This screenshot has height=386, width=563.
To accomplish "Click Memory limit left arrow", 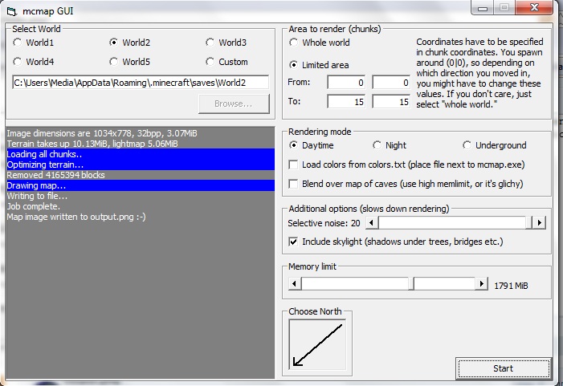I will point(295,284).
